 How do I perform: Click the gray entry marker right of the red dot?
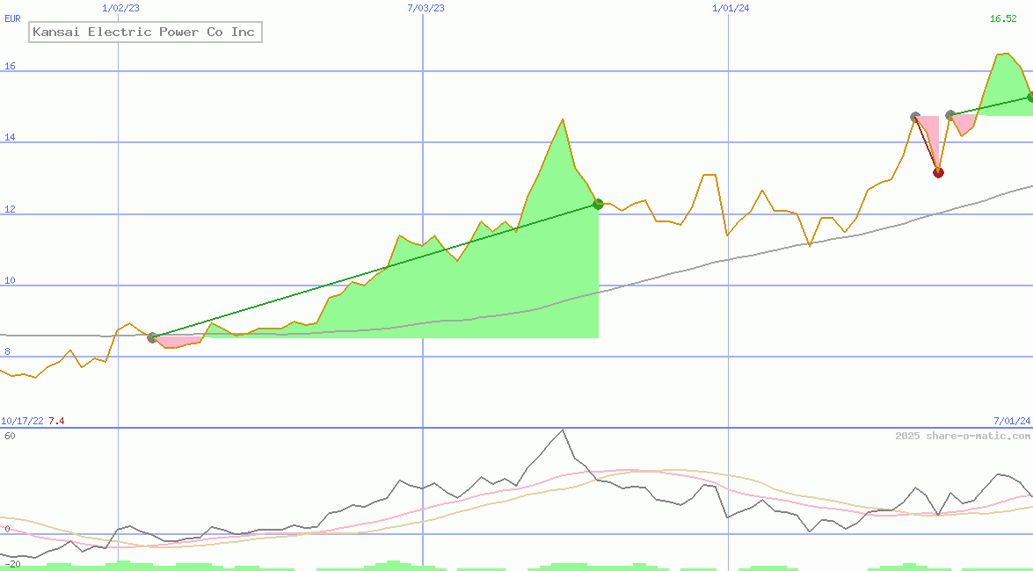click(950, 115)
